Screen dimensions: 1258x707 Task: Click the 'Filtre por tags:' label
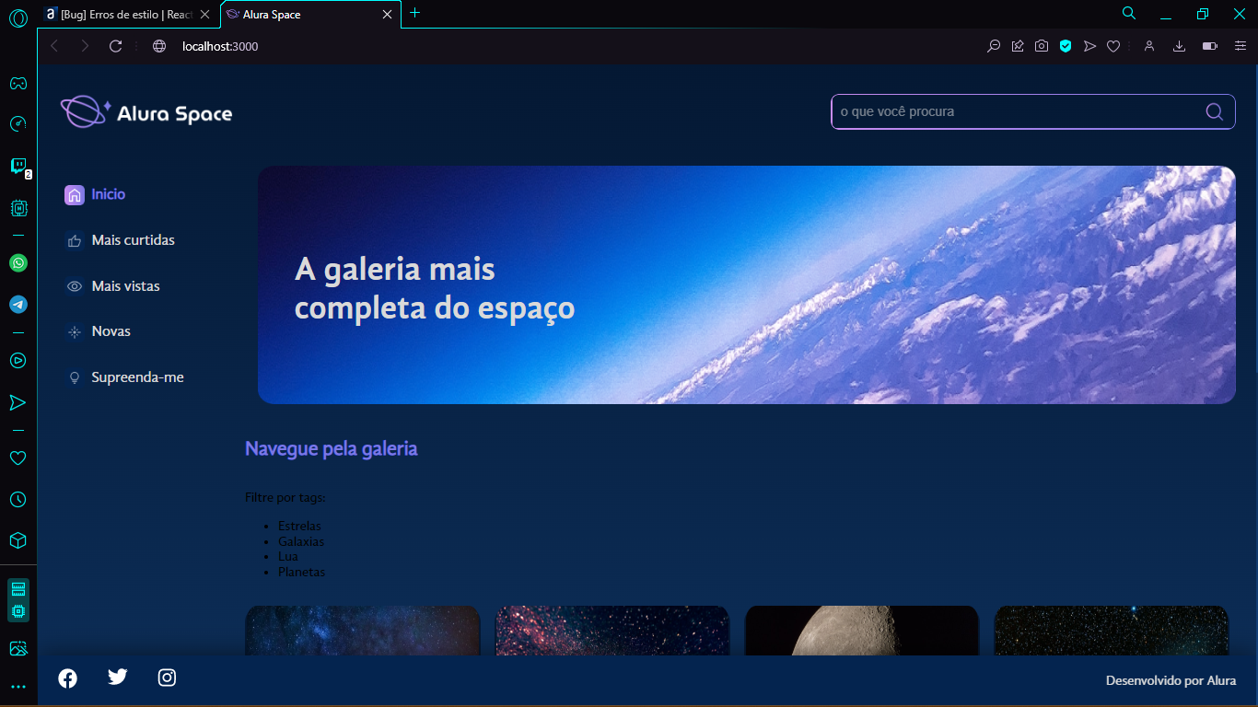coord(285,498)
